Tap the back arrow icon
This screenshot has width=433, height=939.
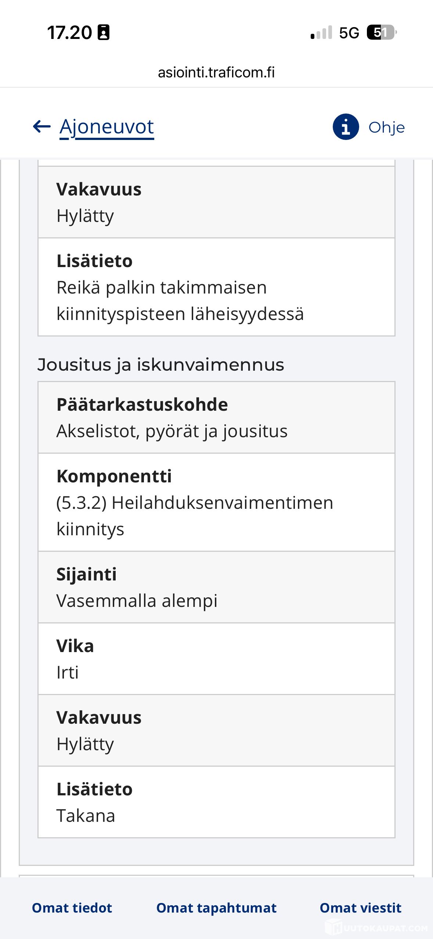42,127
